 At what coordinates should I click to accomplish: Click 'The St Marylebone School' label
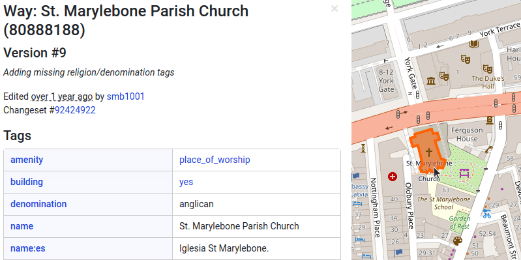tap(444, 203)
